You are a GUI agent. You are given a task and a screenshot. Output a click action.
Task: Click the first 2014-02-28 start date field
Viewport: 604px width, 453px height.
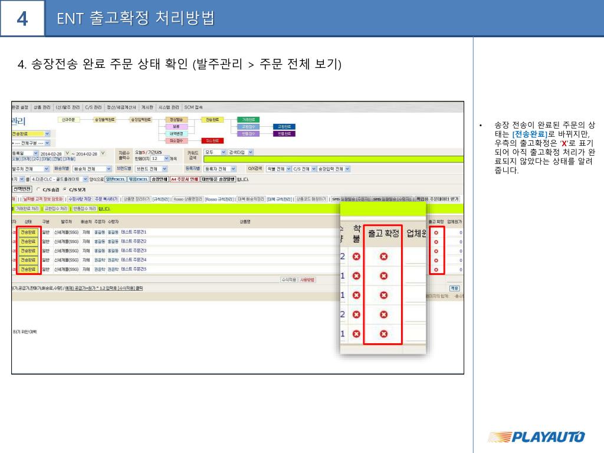pyautogui.click(x=51, y=154)
